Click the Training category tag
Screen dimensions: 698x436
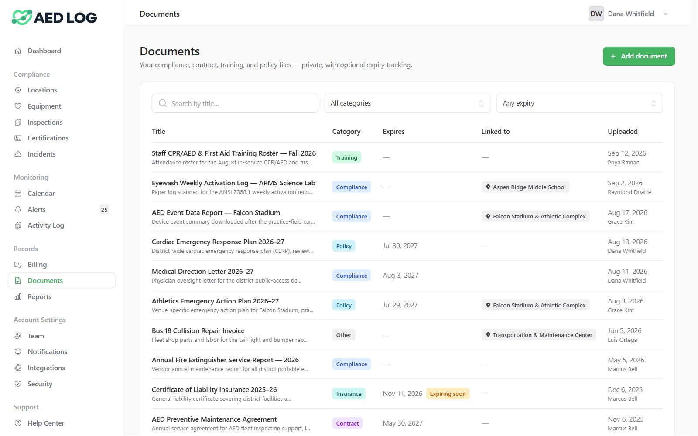(346, 157)
